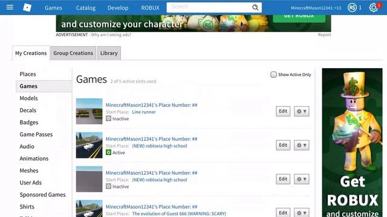This screenshot has width=387, height=217.
Task: Show only active games checkbox
Action: (273, 75)
